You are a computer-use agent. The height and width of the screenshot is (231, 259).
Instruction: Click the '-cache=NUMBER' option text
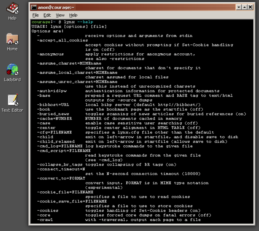point(54,119)
